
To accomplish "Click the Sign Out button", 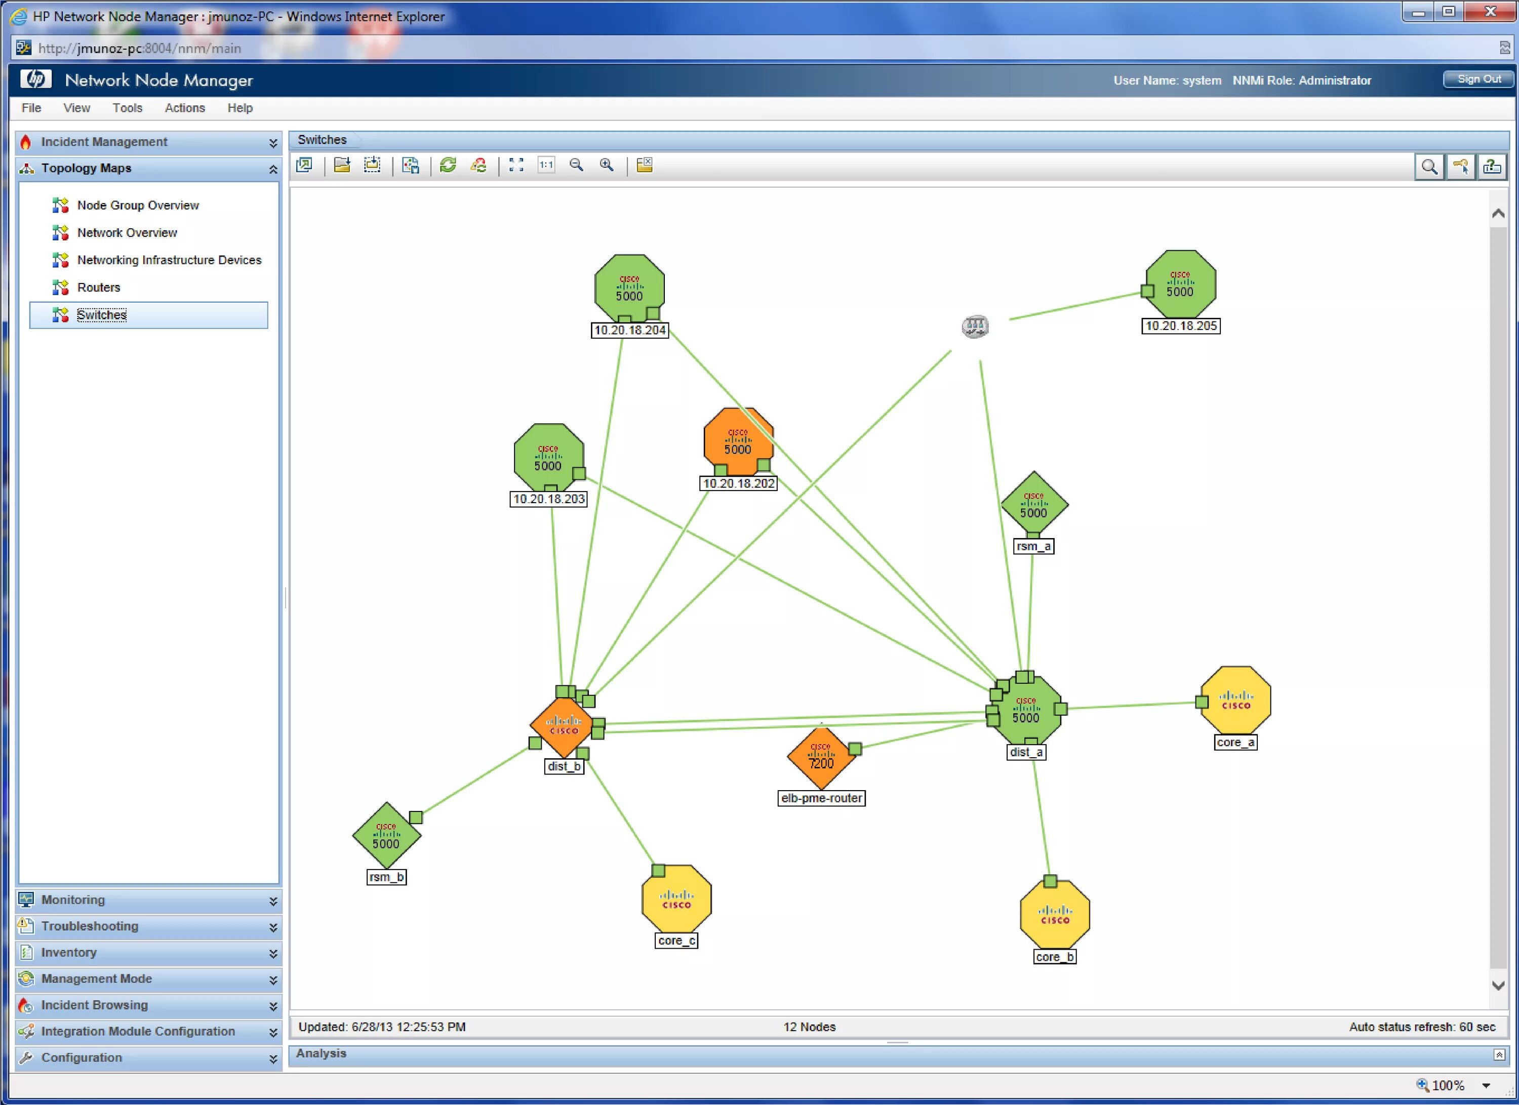I will point(1479,79).
